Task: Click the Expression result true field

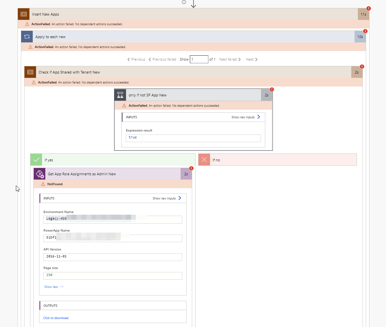Action: [193, 138]
